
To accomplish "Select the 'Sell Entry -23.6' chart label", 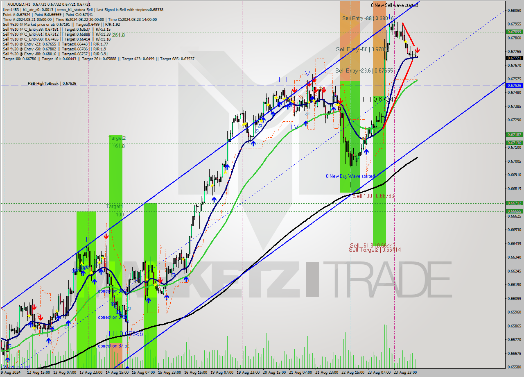I will (364, 70).
